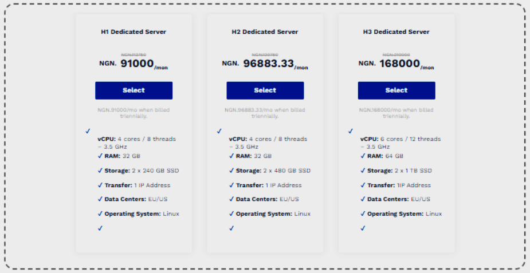Click 'NGN.91000/mo when billed triennially' note
Viewport: 530px width, 273px height.
134,113
